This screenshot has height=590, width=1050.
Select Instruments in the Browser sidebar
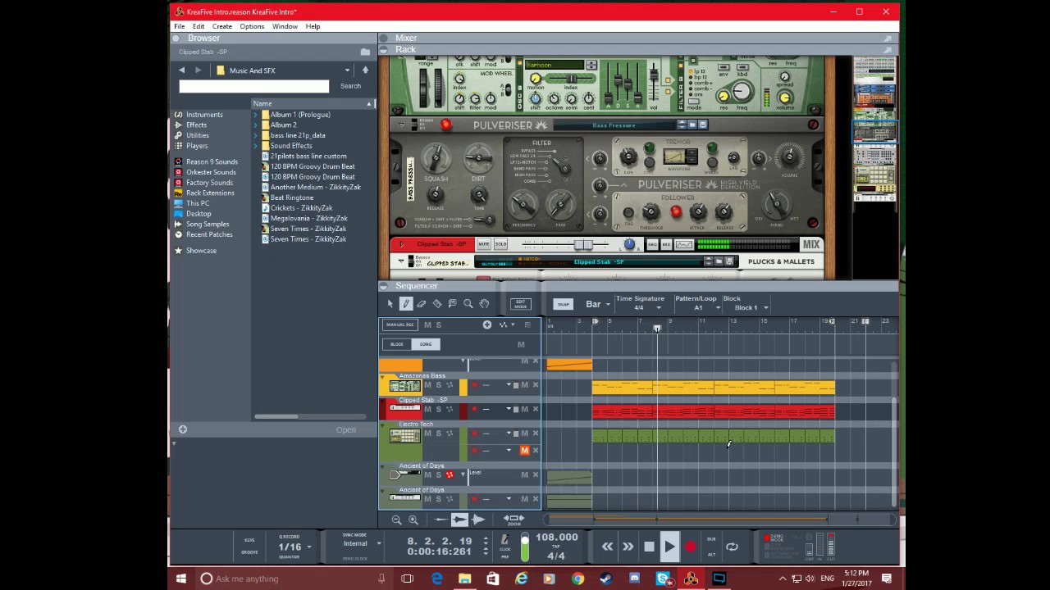tap(204, 115)
